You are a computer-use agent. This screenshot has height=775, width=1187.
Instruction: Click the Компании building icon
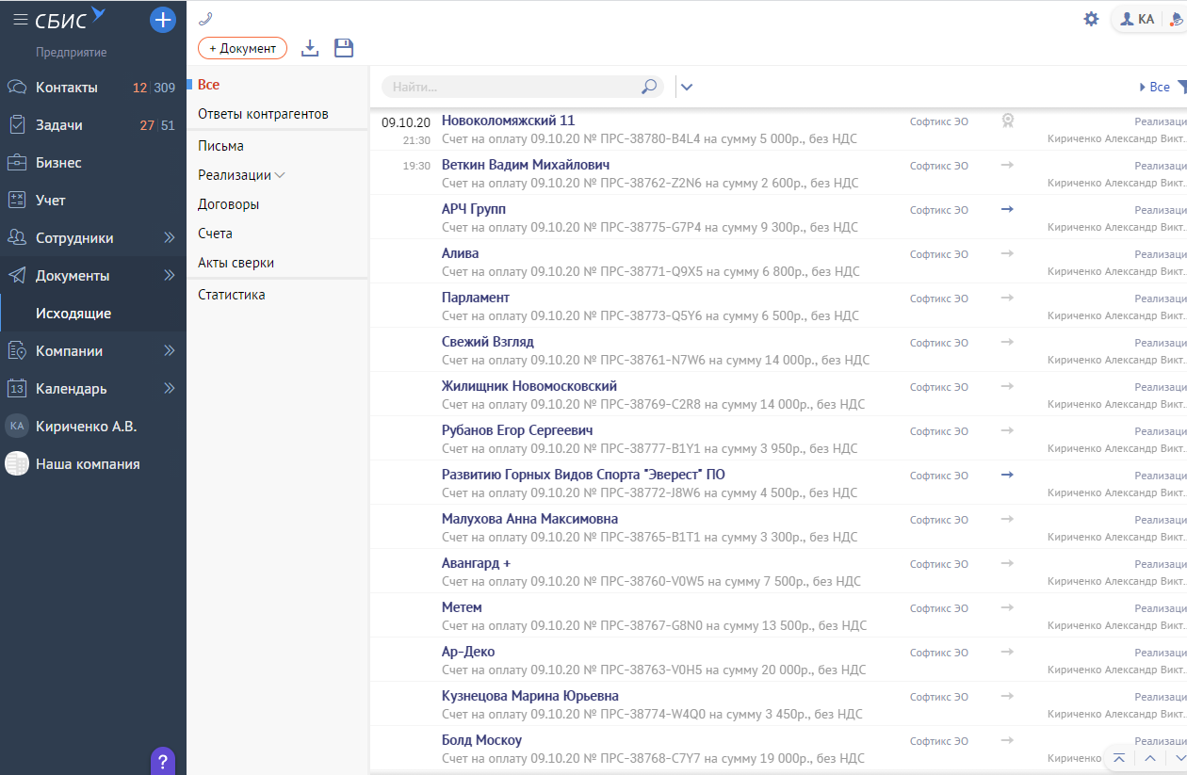point(17,351)
